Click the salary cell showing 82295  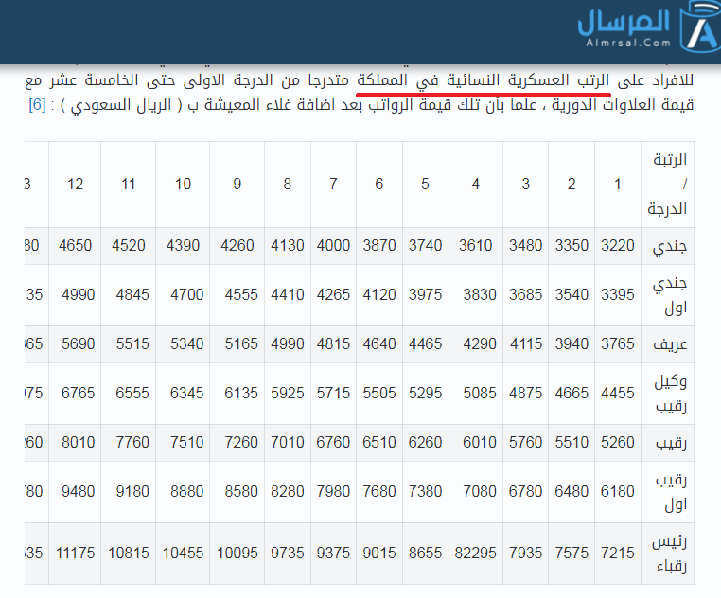click(476, 553)
